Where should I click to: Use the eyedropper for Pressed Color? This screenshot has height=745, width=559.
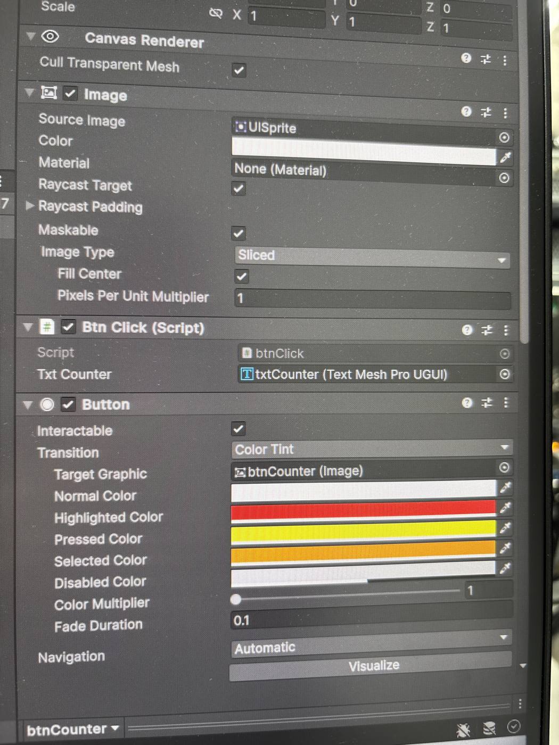(x=505, y=527)
